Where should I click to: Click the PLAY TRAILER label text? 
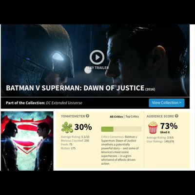97,68
